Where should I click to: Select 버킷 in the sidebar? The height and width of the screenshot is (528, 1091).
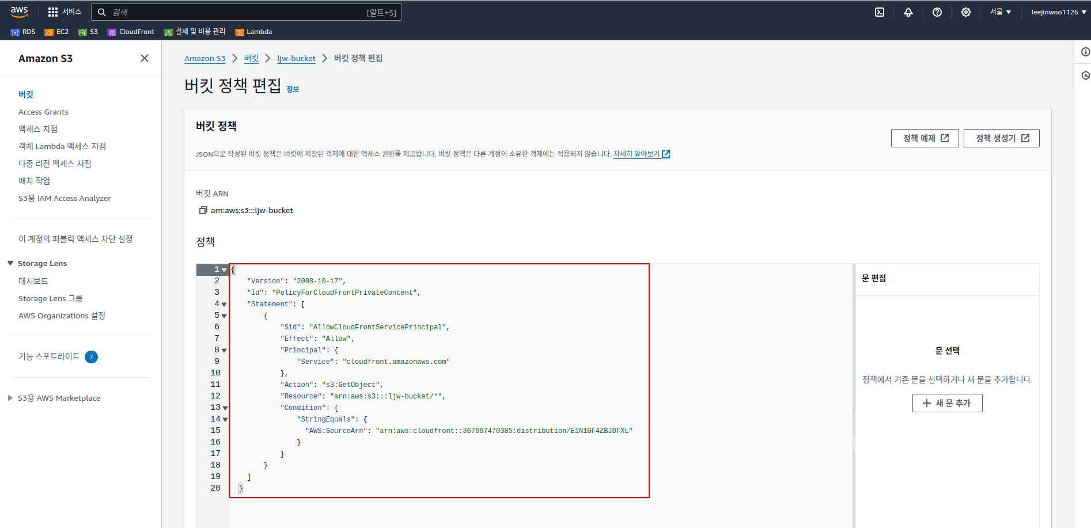click(x=26, y=94)
